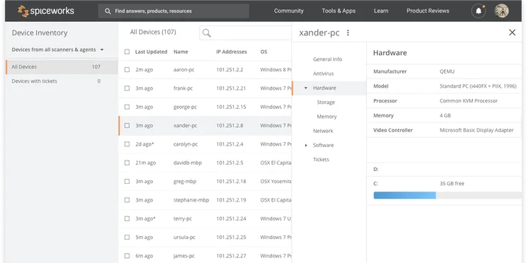Open the Learn menu
527x263 pixels.
381,11
